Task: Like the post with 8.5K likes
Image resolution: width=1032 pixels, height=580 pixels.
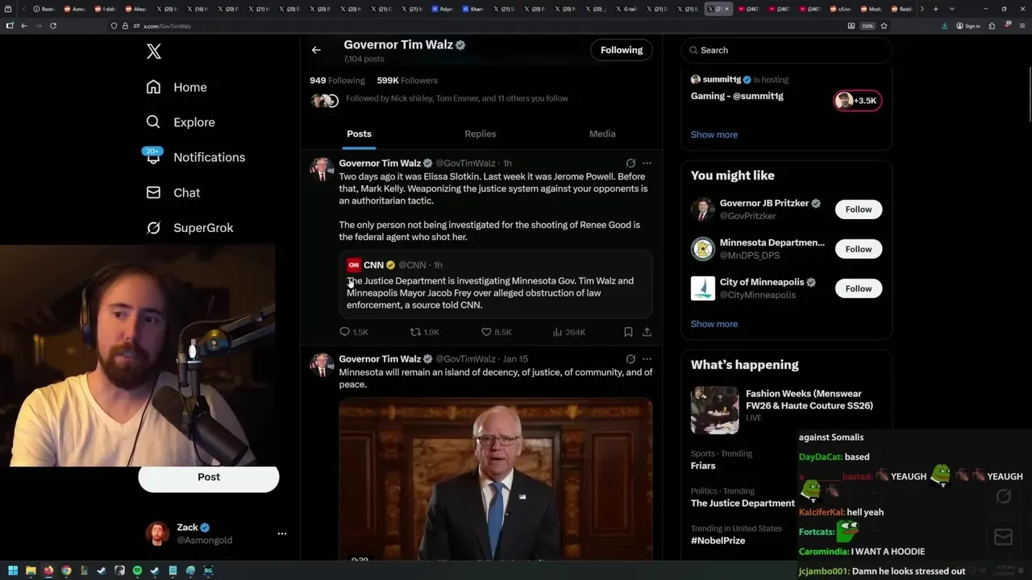Action: click(496, 332)
